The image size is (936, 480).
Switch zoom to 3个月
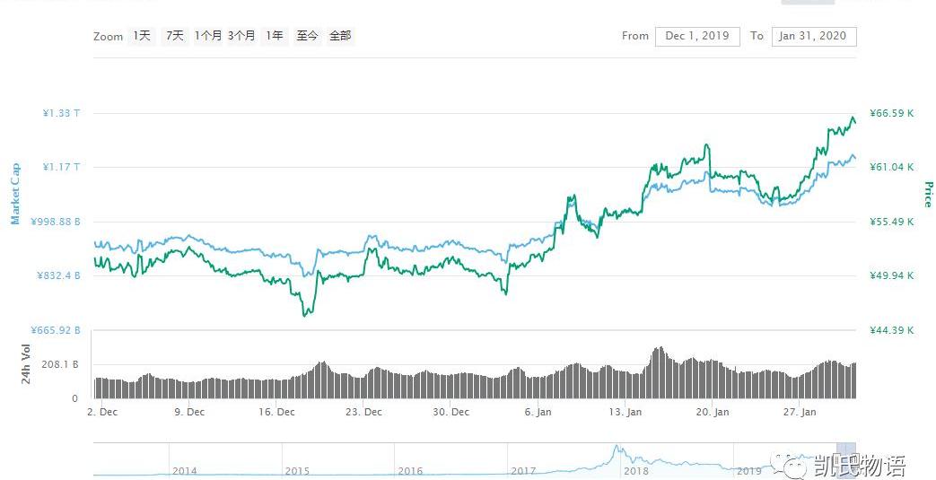click(241, 36)
